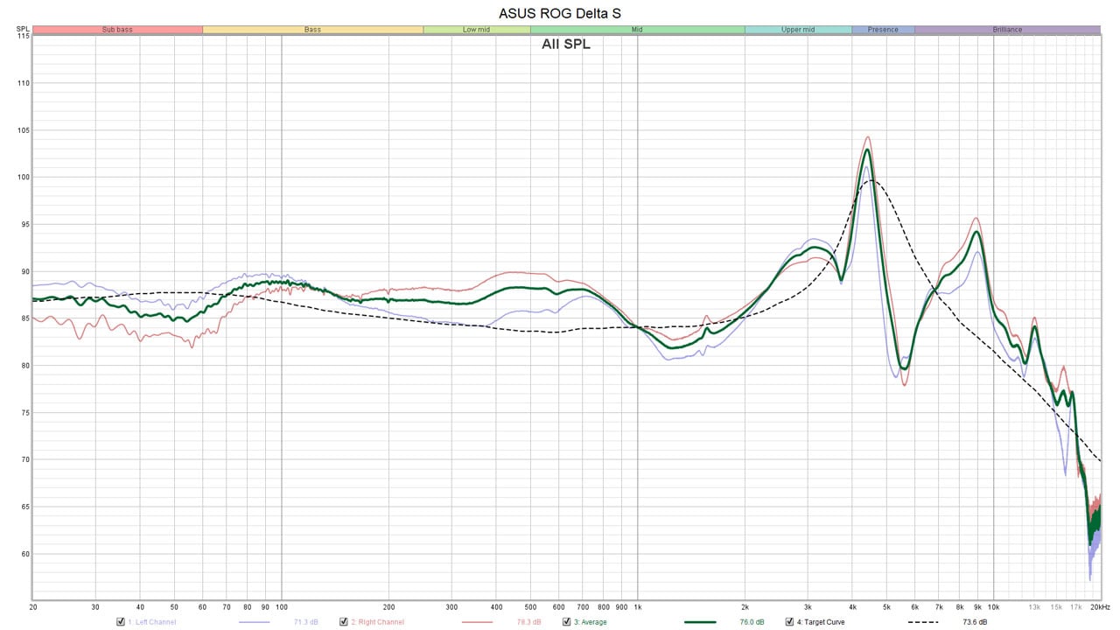Viewport: 1120px width, 630px height.
Task: Click the 73.6 dB Target Curve value
Action: pyautogui.click(x=976, y=622)
